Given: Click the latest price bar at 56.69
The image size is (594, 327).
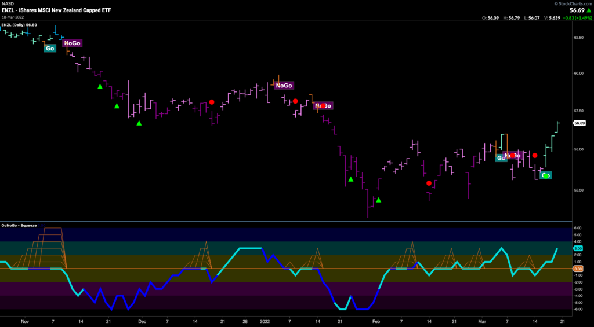Looking at the screenshot, I should click(558, 127).
